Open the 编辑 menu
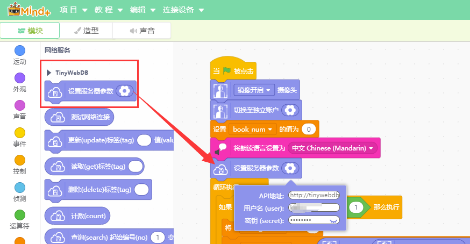The image size is (470, 244). (143, 10)
